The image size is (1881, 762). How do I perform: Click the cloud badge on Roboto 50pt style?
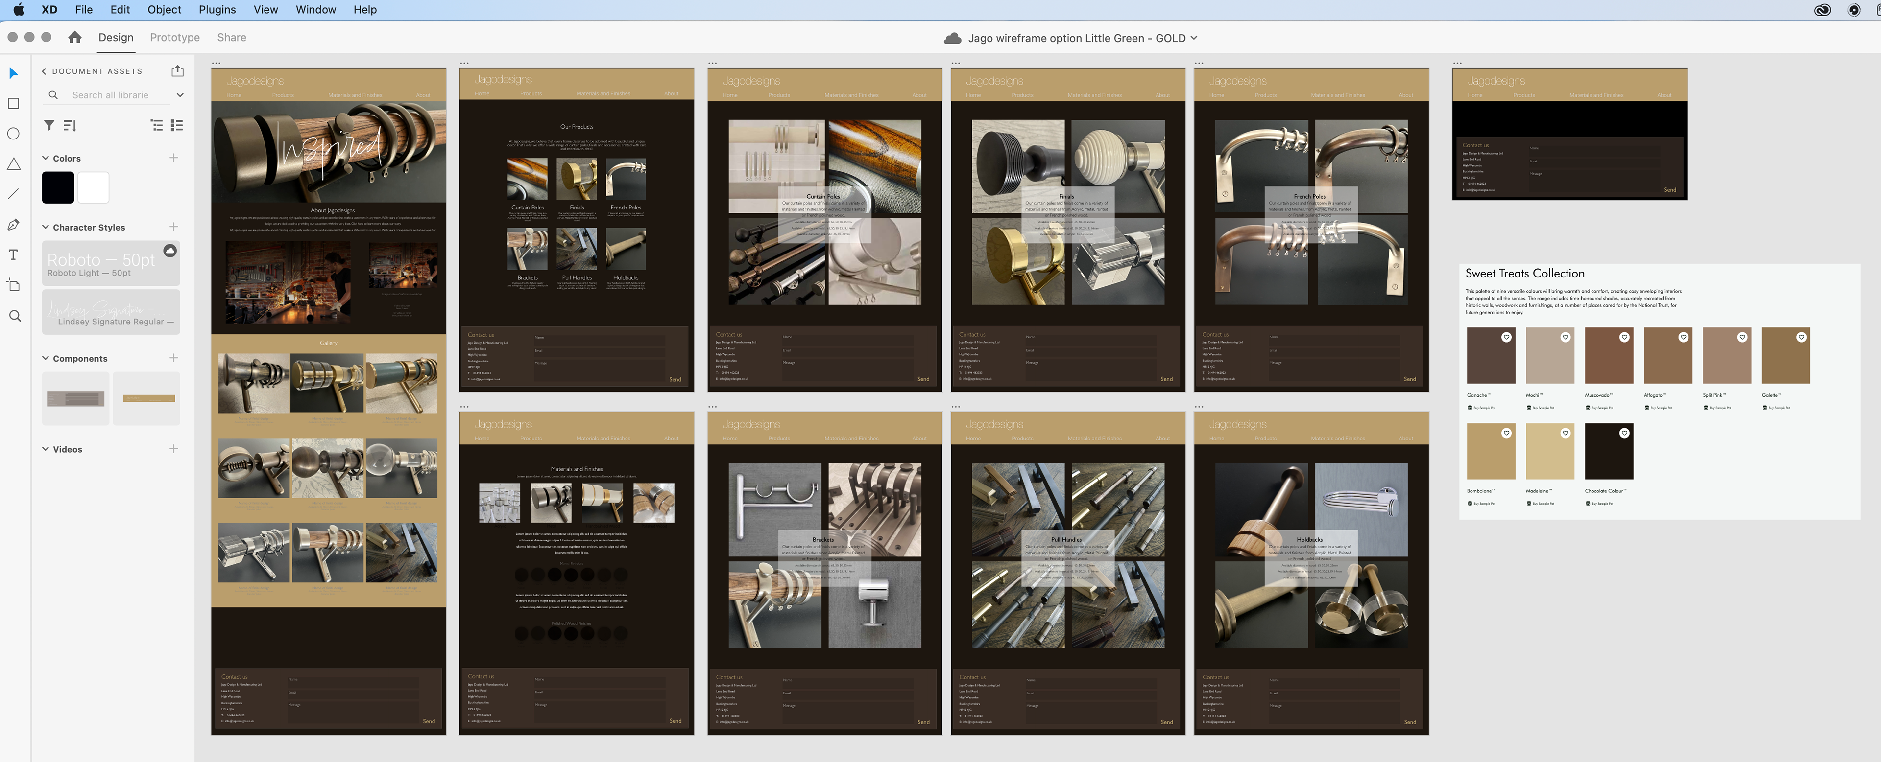(x=170, y=251)
